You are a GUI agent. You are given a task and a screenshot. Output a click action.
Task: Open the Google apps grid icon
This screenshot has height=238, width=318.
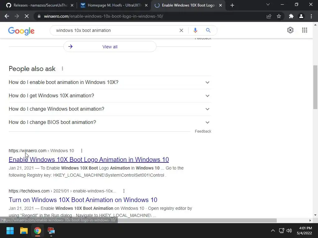coord(305,30)
